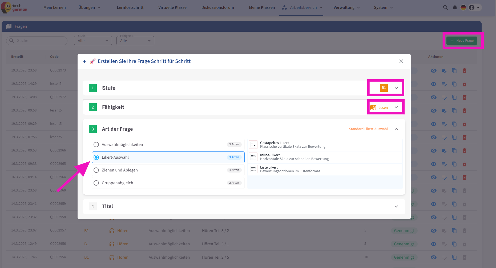
Task: Click the testgerman logo
Action: click(x=15, y=7)
